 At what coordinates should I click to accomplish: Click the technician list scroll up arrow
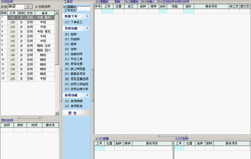[57, 13]
